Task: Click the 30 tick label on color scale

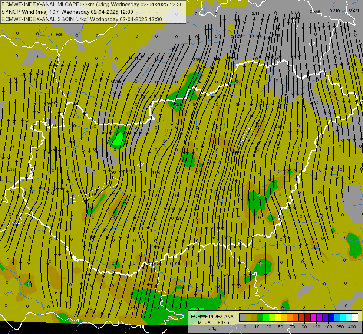Action: pyautogui.click(x=269, y=327)
